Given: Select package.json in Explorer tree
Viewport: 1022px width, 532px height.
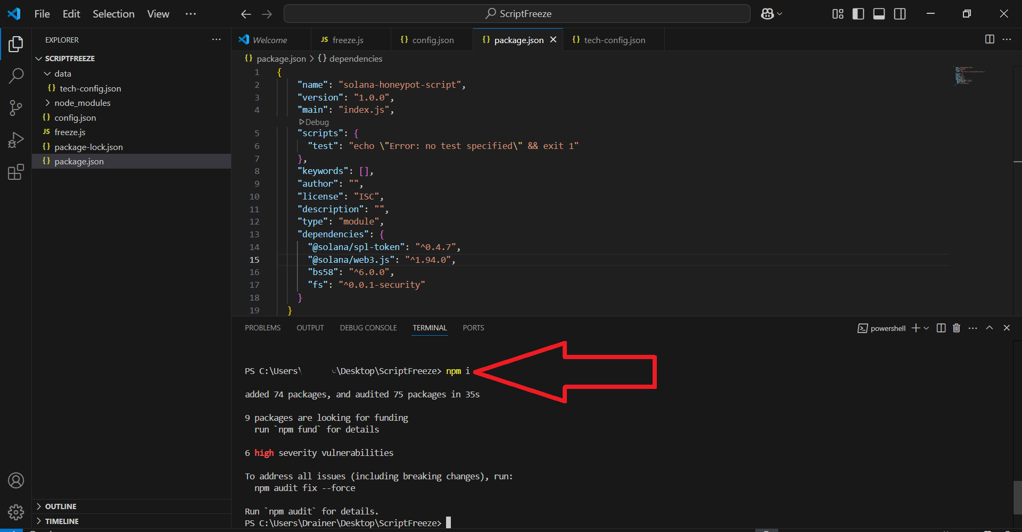Looking at the screenshot, I should pos(131,161).
